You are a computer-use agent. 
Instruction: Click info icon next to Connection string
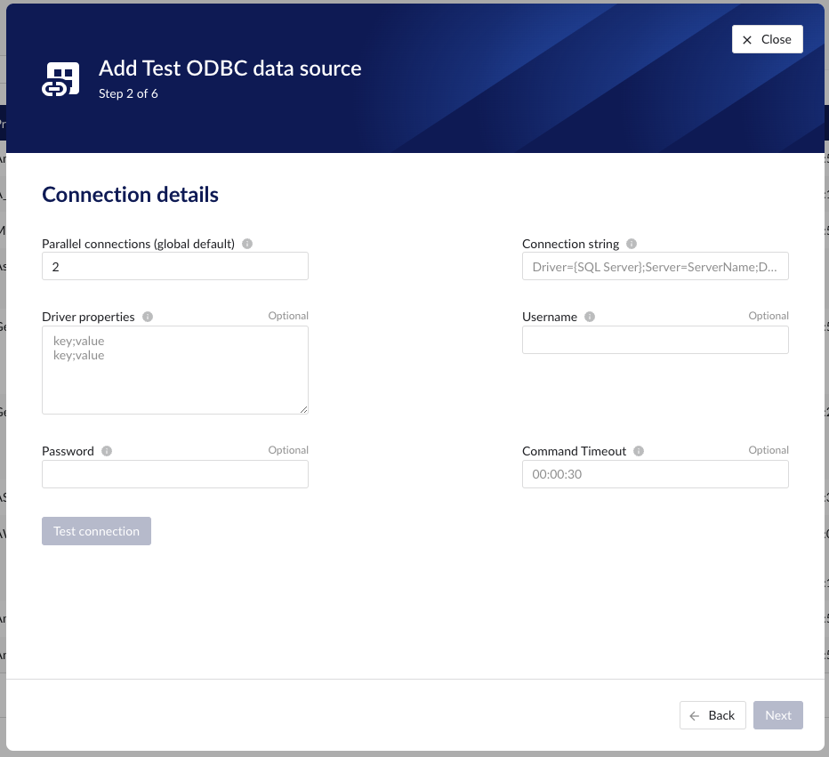coord(632,244)
